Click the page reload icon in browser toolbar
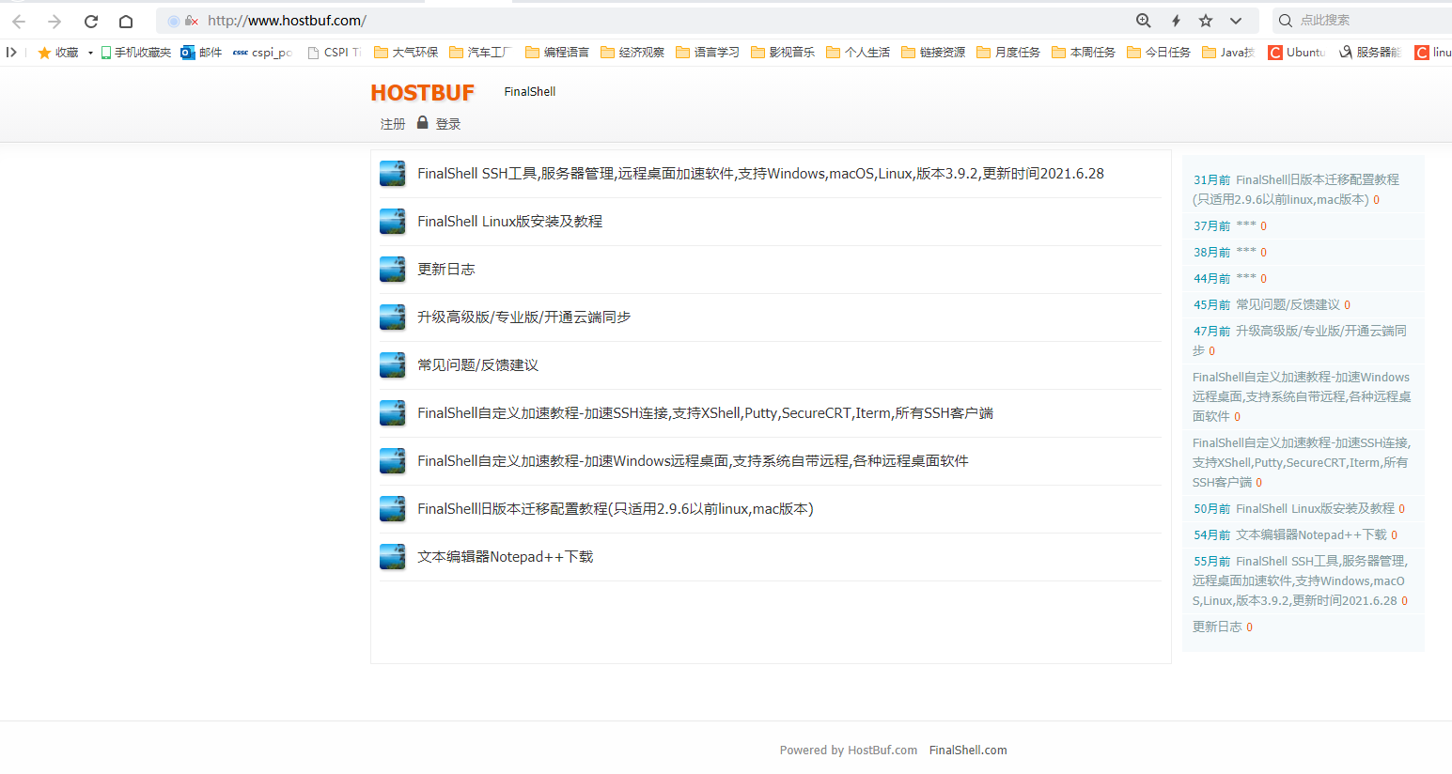The height and width of the screenshot is (774, 1452). (90, 20)
